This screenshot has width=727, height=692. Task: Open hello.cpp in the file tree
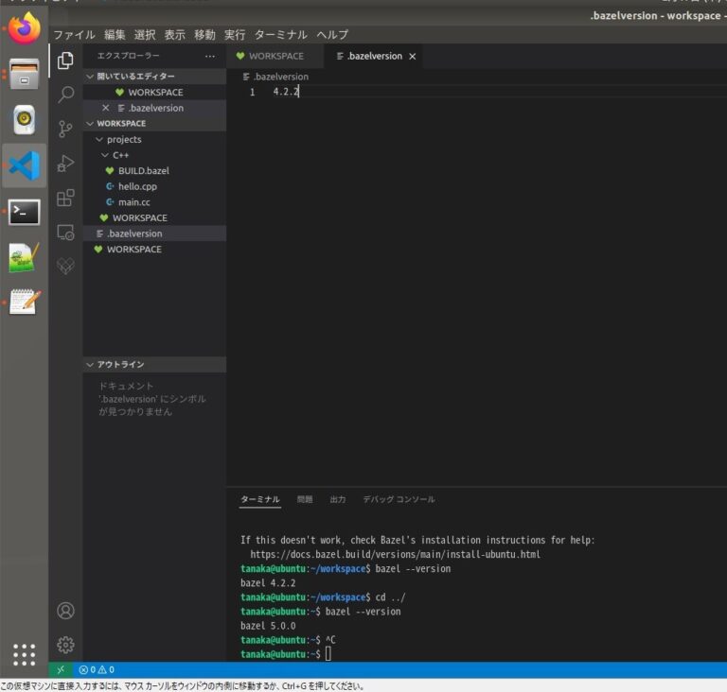[x=137, y=186]
